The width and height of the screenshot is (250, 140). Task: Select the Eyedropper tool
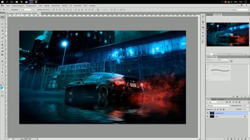tap(2, 34)
